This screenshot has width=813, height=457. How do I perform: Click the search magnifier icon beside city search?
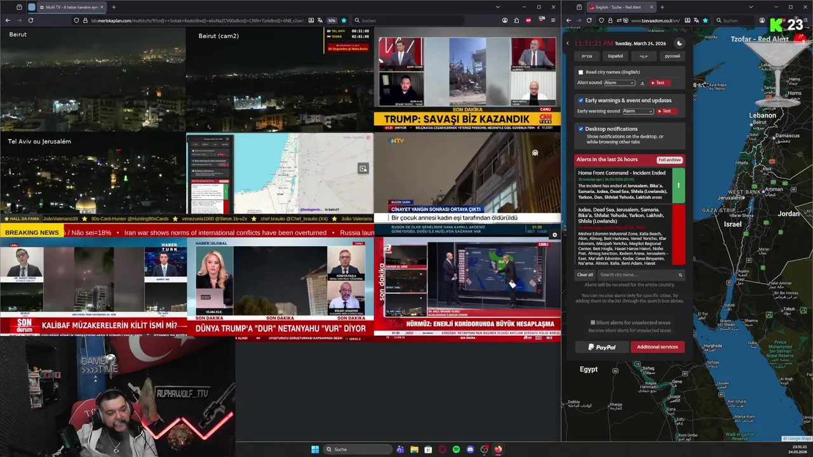point(680,275)
